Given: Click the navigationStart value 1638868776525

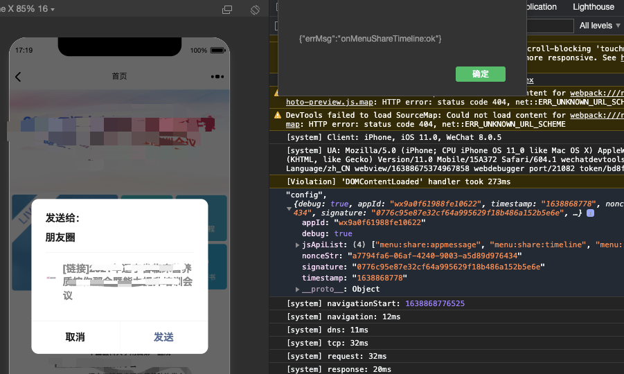Looking at the screenshot, I should click(x=435, y=303).
